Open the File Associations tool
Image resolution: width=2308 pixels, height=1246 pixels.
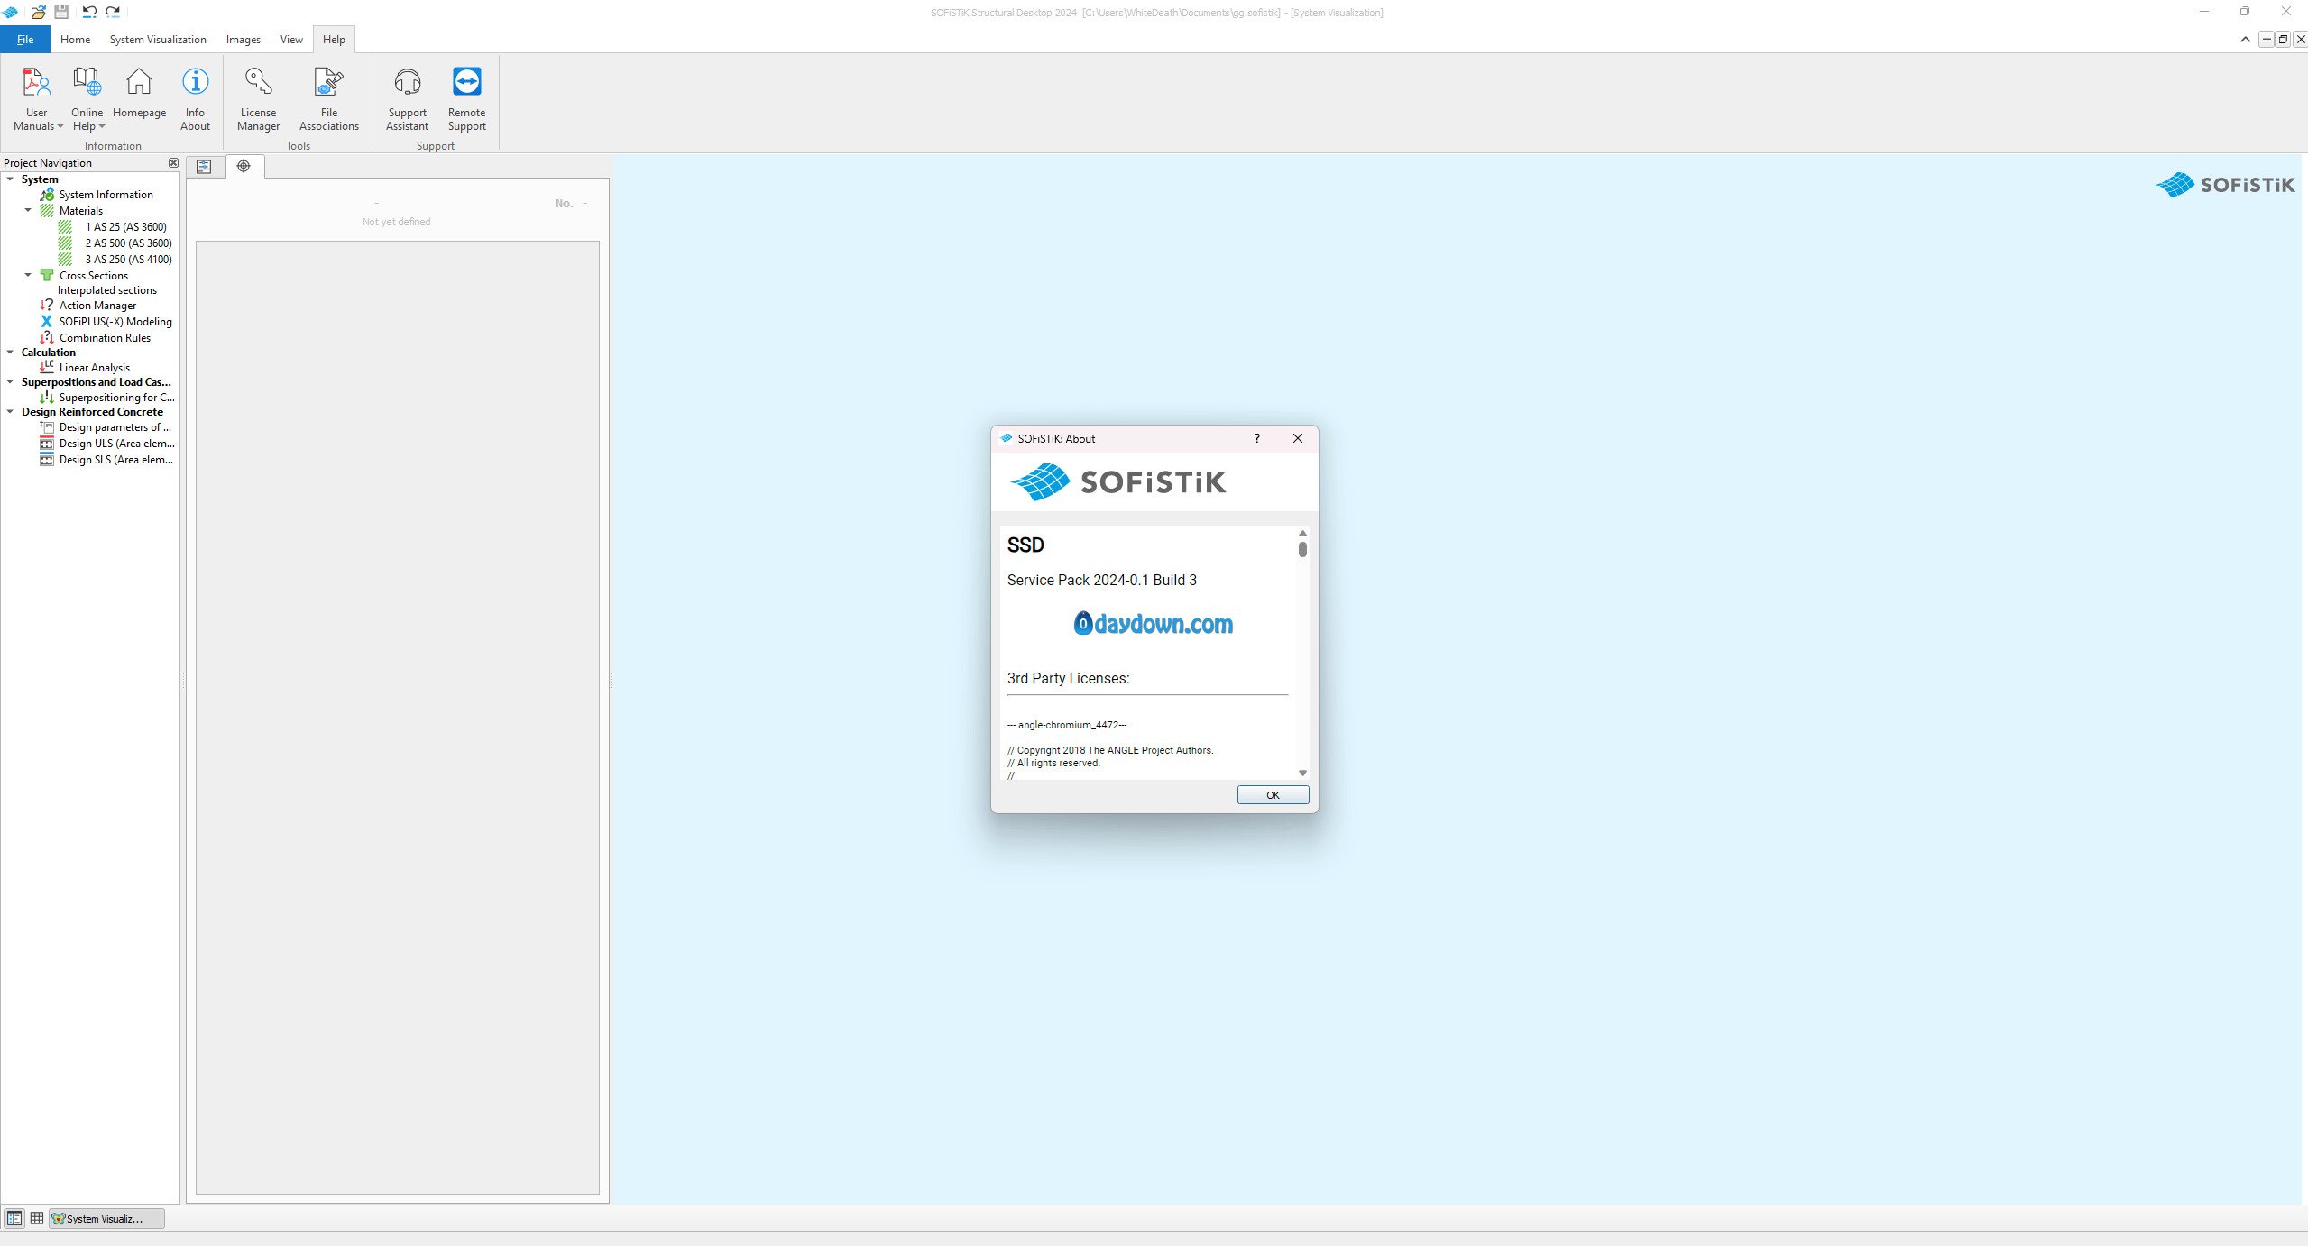[x=328, y=99]
